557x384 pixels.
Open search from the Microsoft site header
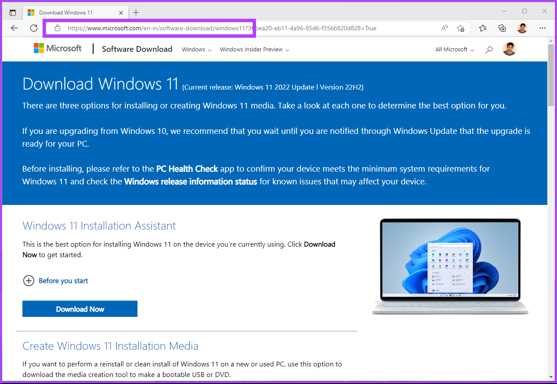click(489, 49)
